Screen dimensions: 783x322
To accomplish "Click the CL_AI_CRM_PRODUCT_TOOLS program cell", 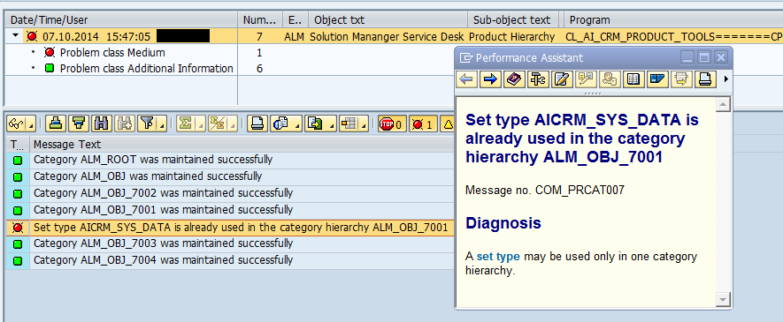I will pyautogui.click(x=673, y=36).
